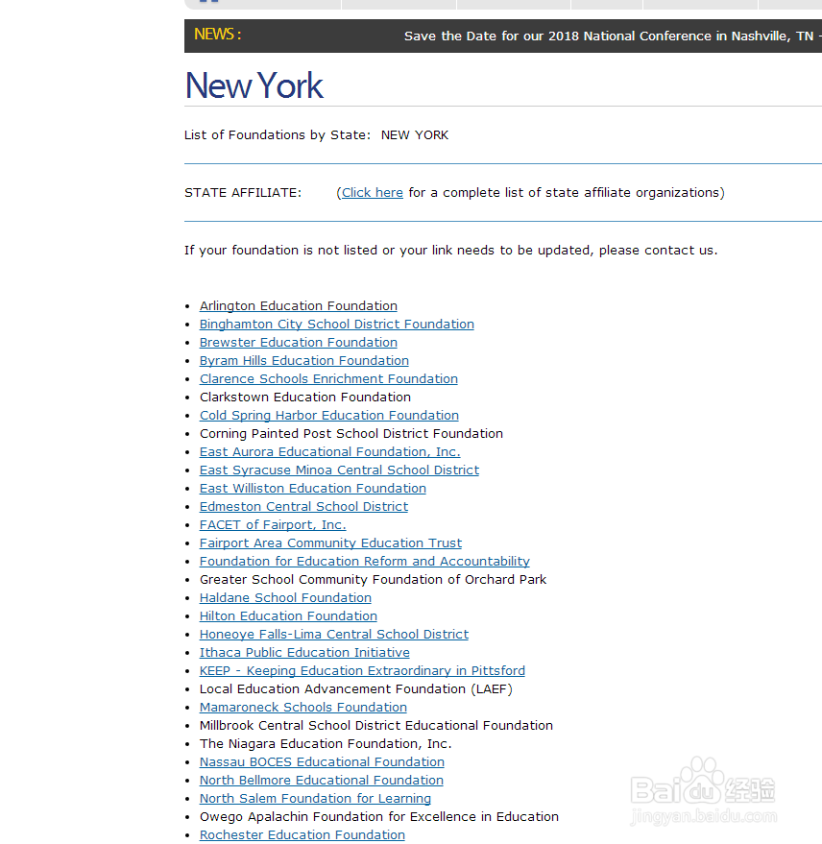Open Mamaroneck Schools Foundation link
The height and width of the screenshot is (844, 822).
pyautogui.click(x=303, y=708)
